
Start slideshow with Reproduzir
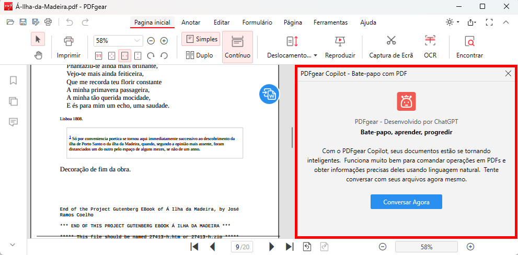point(340,47)
